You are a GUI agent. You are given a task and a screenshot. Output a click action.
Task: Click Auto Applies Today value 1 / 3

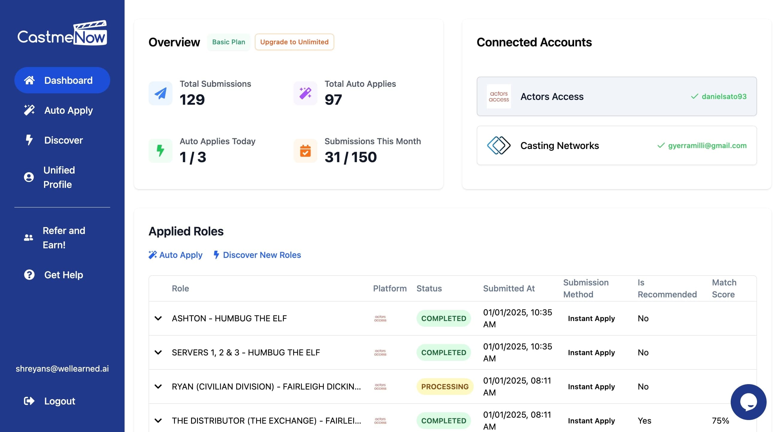193,157
